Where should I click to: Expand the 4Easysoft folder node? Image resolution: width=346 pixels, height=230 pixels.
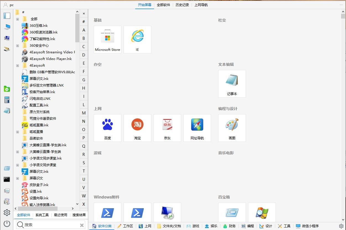coord(17,66)
